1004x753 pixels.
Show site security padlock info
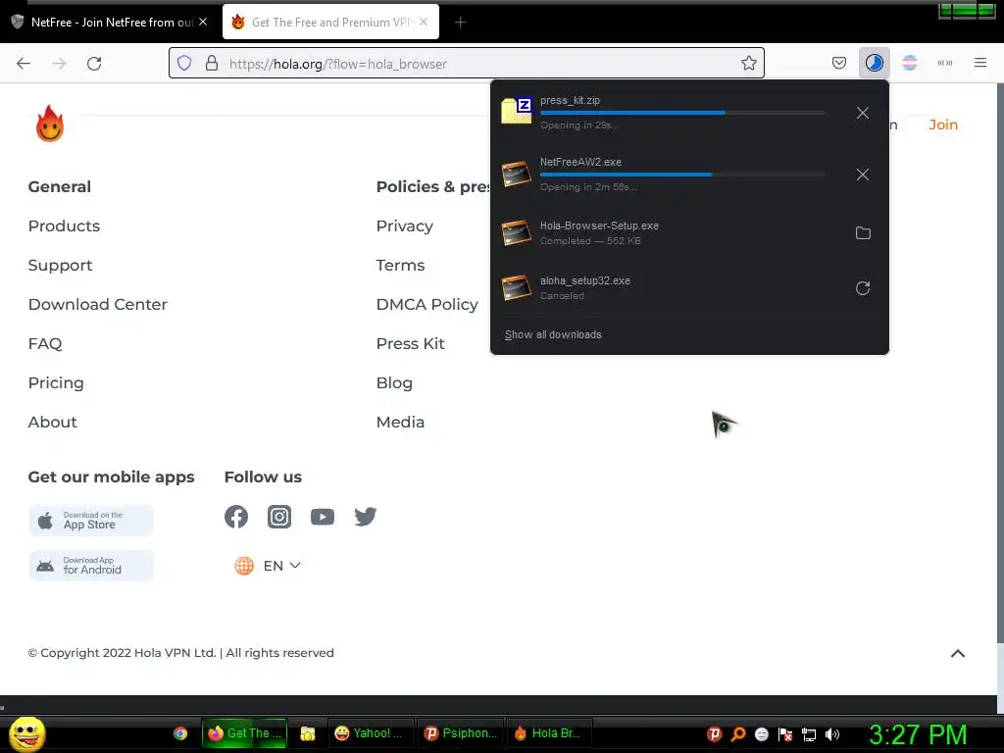click(212, 64)
